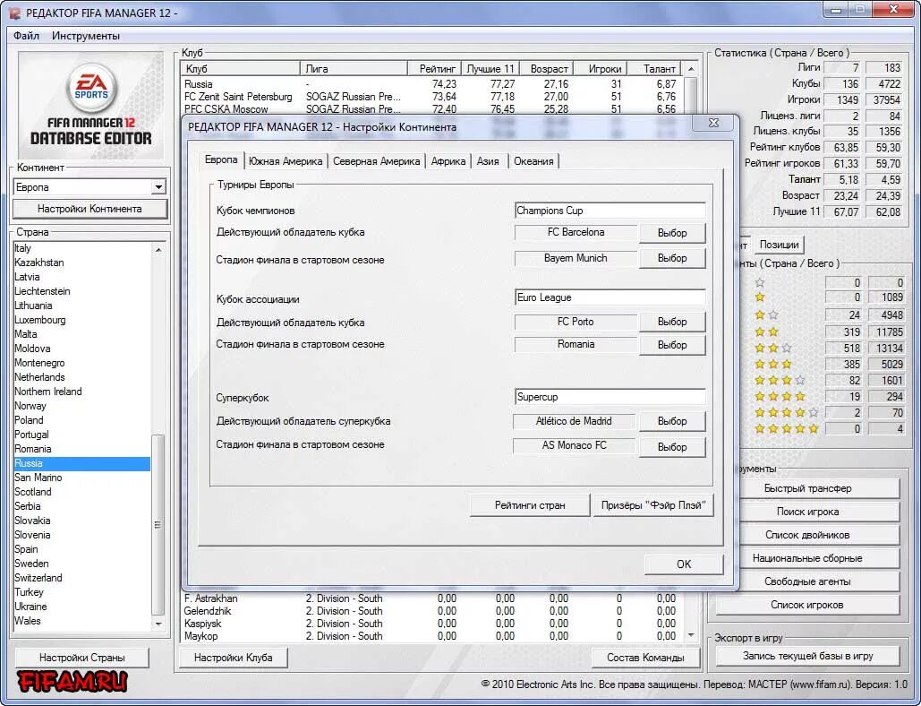Open Состав Команды
921x706 pixels.
[645, 658]
